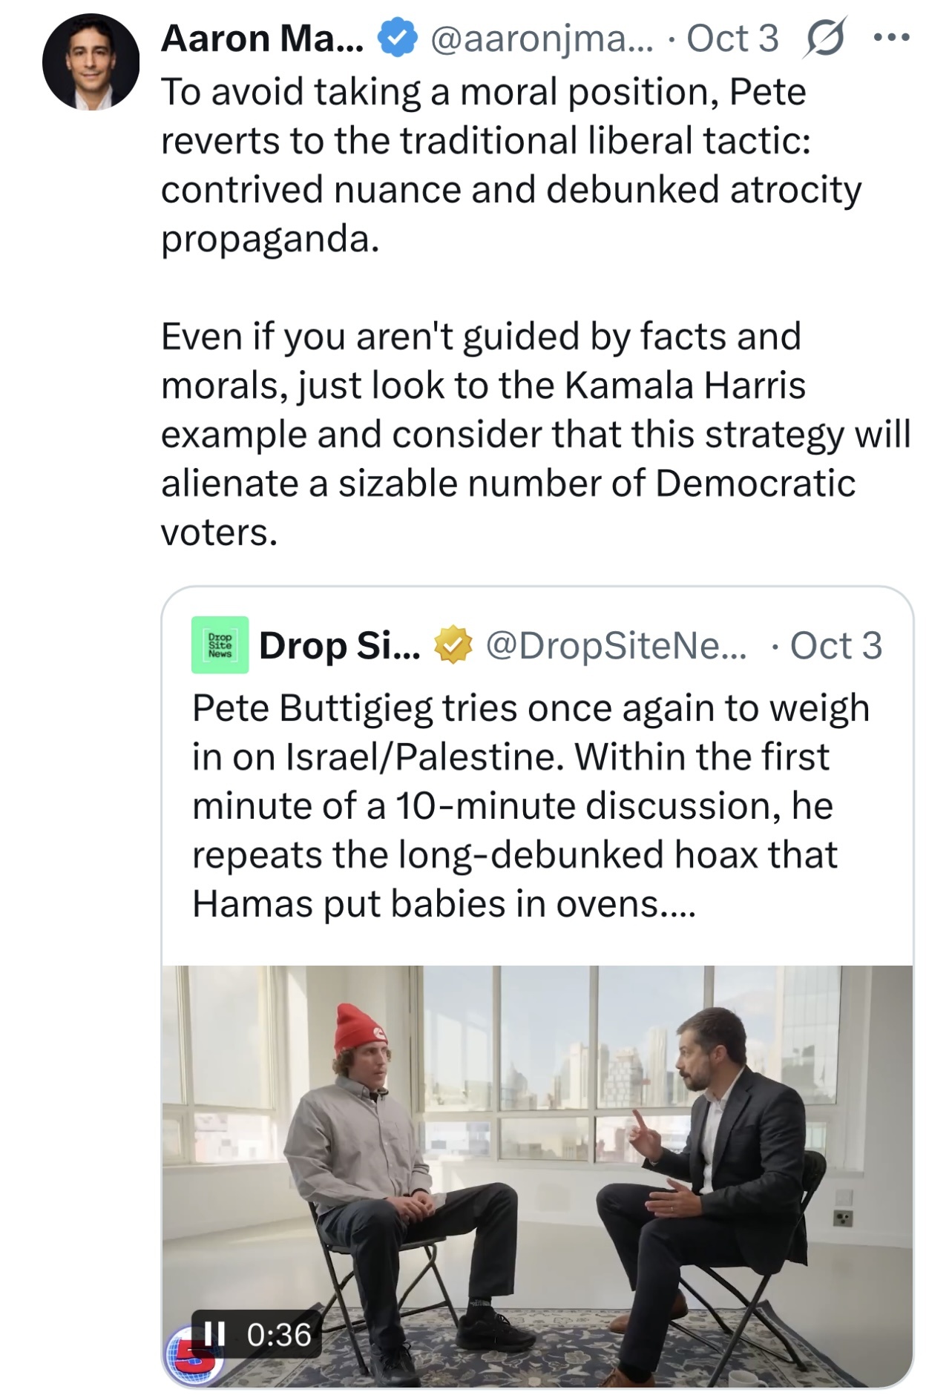
Task: Click the Drop Site News avatar logo
Action: tap(220, 644)
